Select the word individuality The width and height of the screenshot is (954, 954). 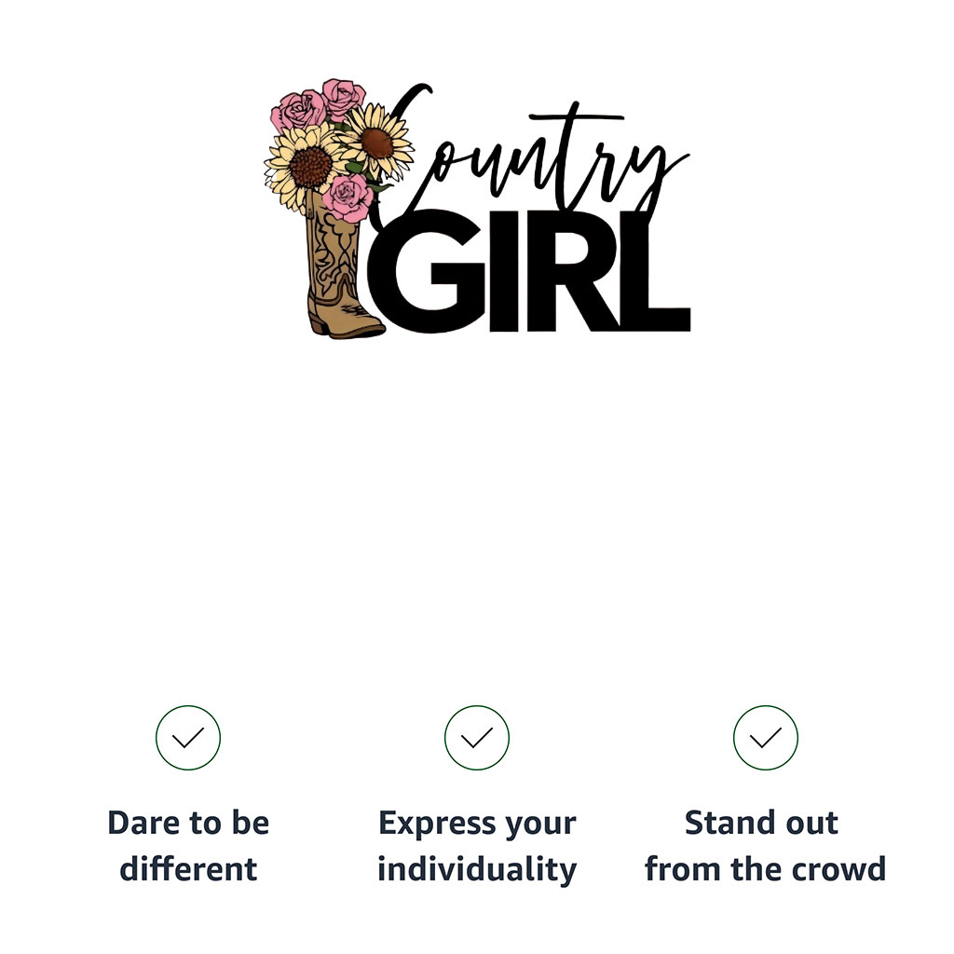click(477, 870)
